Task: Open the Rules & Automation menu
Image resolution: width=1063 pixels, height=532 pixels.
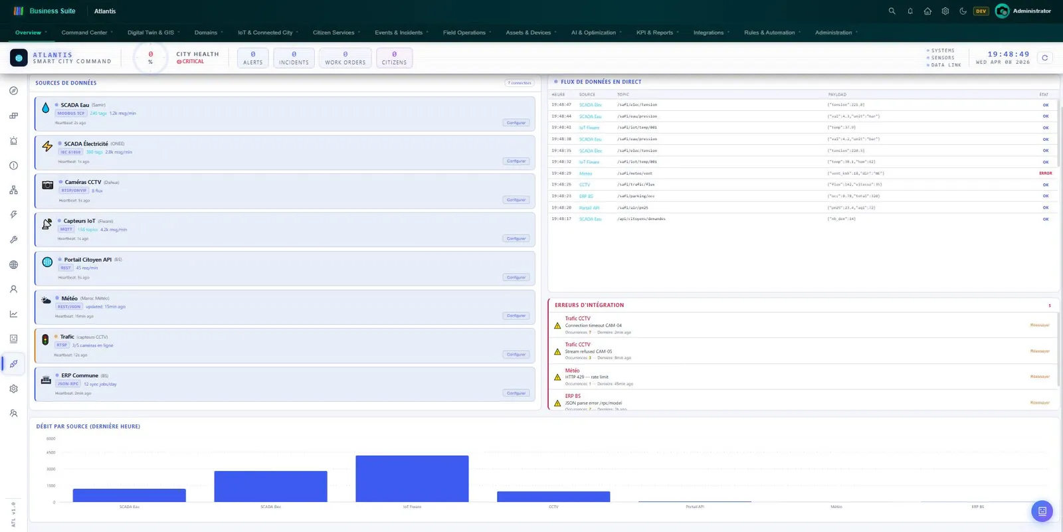Action: tap(772, 33)
